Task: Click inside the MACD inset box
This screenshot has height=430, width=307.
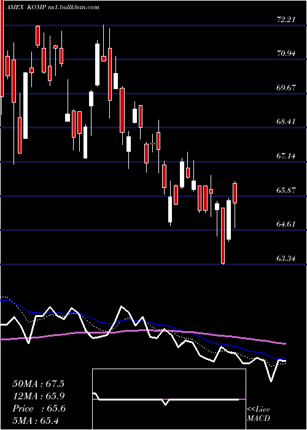Action: pos(169,399)
